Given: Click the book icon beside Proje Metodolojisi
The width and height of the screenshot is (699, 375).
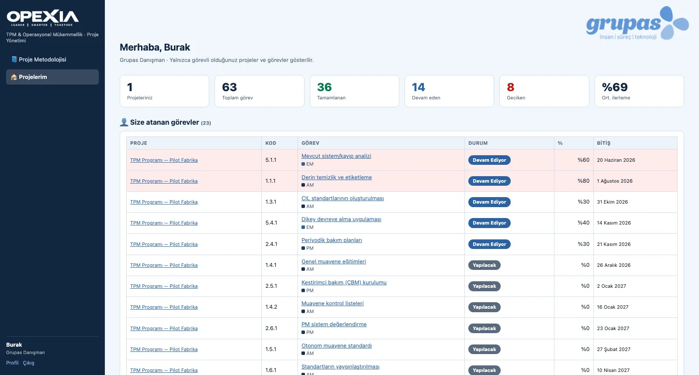Looking at the screenshot, I should tap(14, 59).
